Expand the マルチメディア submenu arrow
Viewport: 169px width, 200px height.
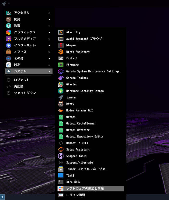click(x=49, y=39)
